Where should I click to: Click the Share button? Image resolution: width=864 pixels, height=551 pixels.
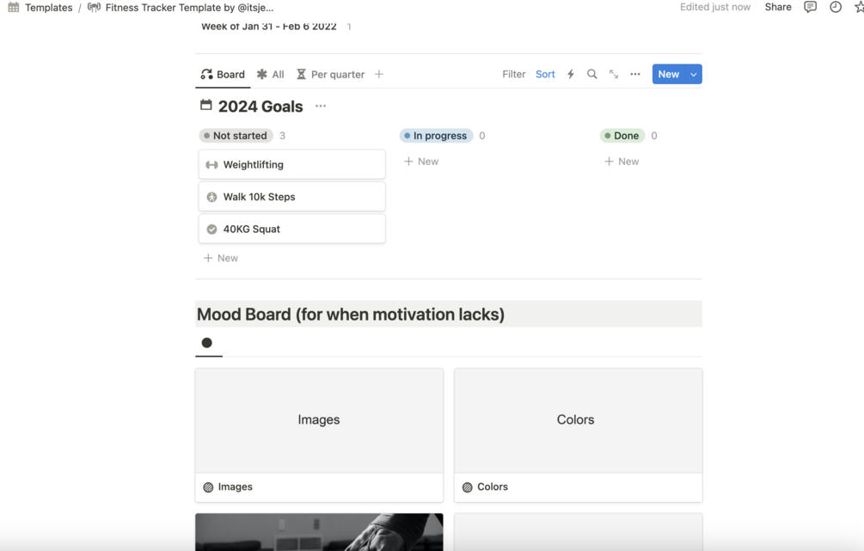778,7
